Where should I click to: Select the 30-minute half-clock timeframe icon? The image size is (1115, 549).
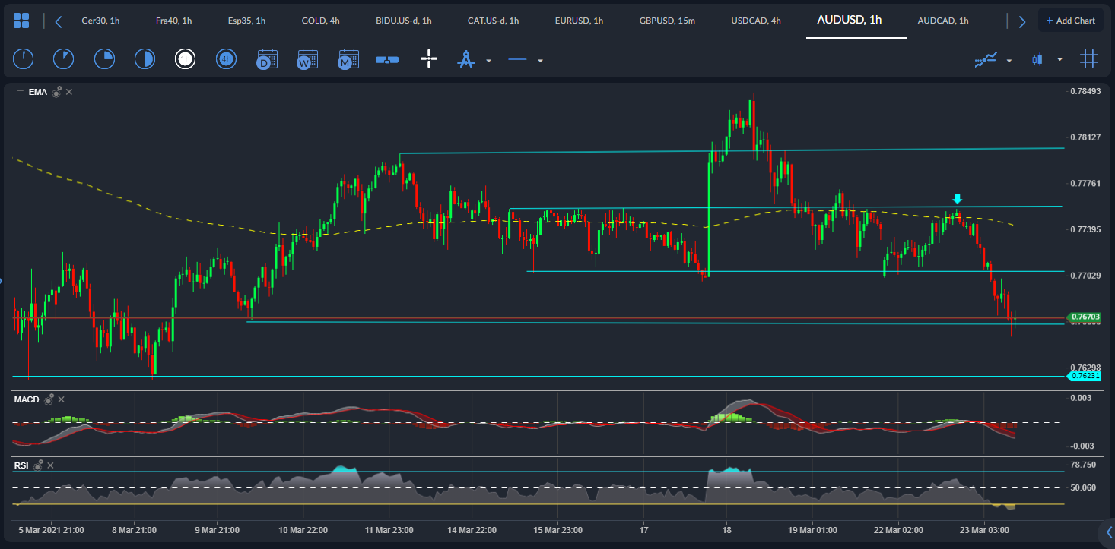(x=145, y=58)
